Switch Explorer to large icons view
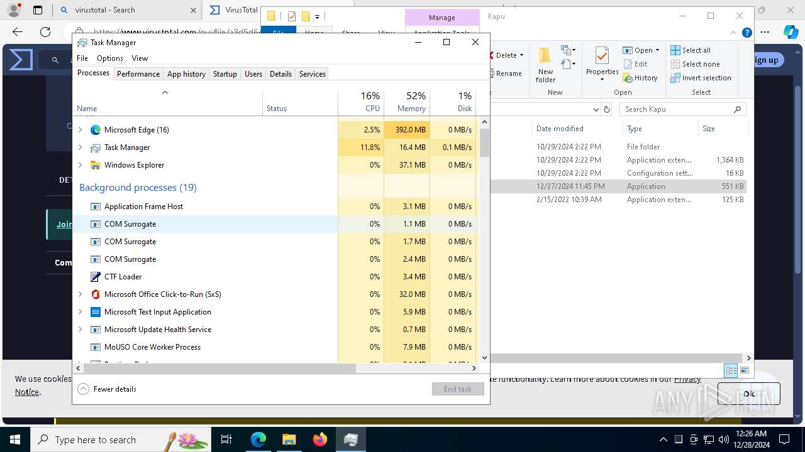 (745, 370)
